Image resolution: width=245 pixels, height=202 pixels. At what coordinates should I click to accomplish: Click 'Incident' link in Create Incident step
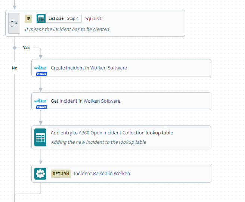pos(75,68)
